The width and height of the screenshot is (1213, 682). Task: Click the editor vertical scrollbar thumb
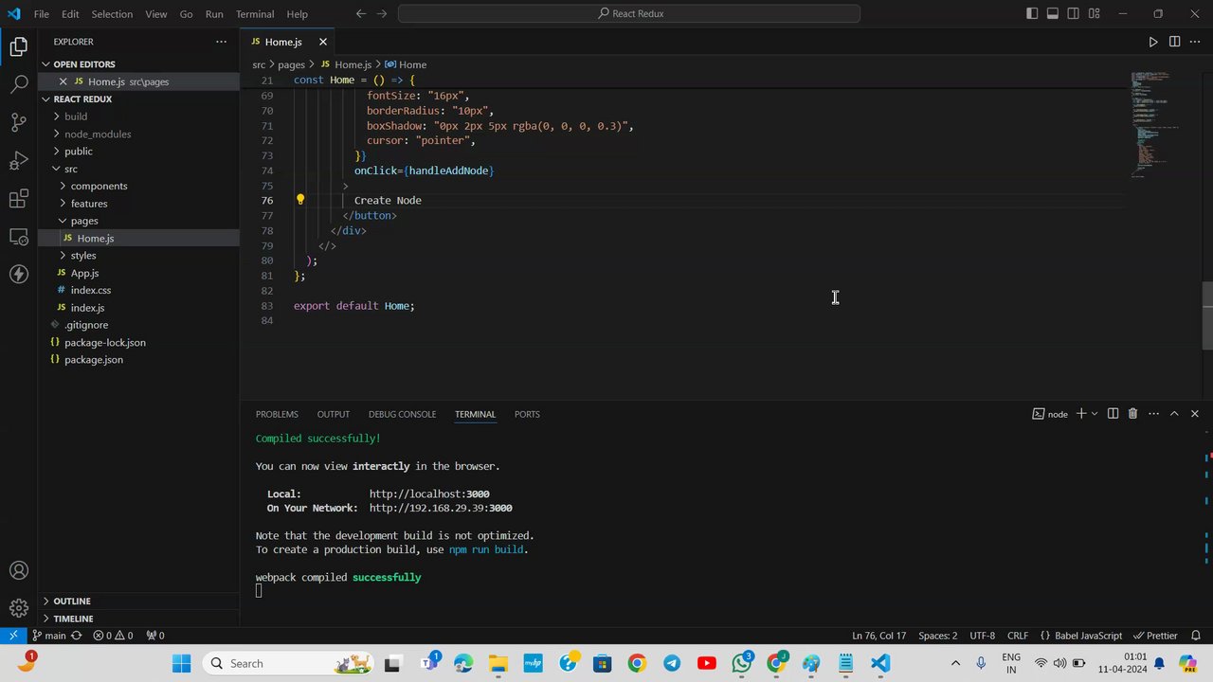click(x=1207, y=316)
